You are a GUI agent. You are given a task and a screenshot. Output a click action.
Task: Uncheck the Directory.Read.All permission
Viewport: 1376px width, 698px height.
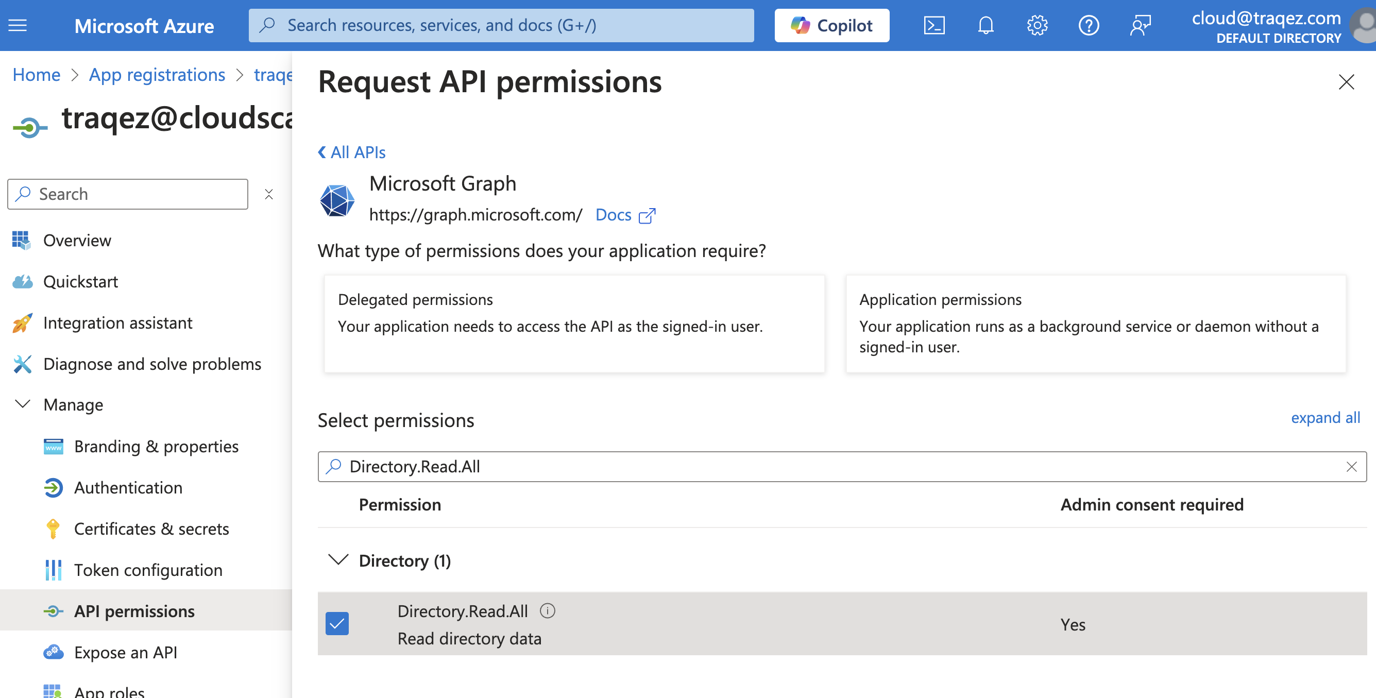(336, 623)
